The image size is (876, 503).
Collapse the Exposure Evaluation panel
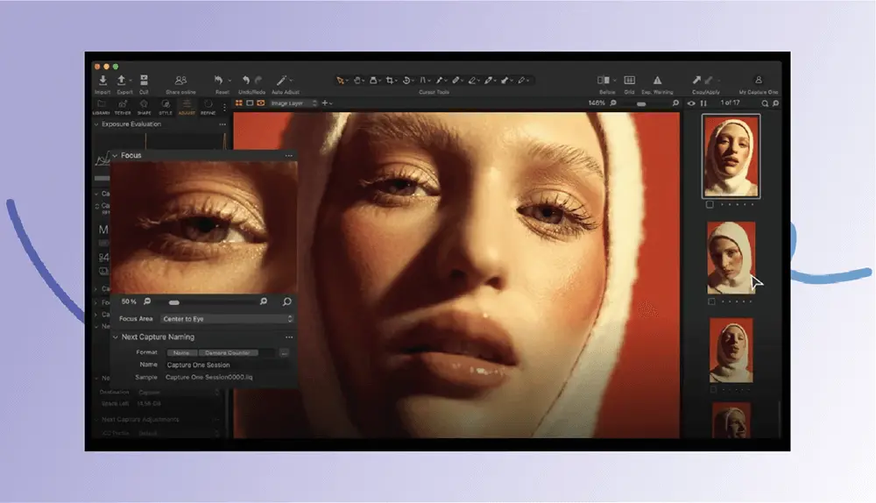[96, 124]
